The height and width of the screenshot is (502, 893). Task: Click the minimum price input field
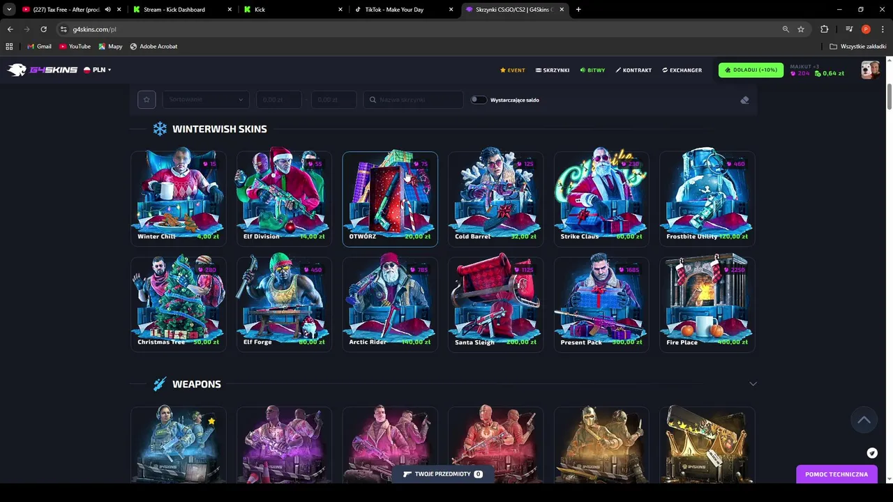[x=278, y=100]
